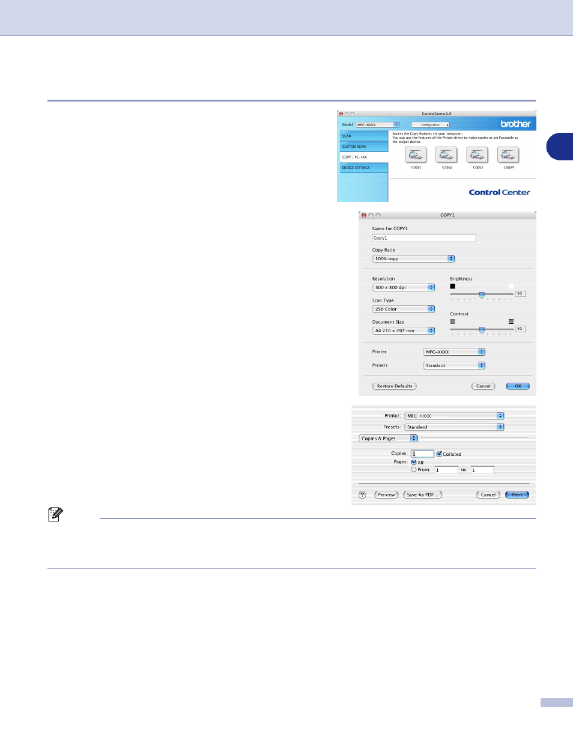This screenshot has width=573, height=742.
Task: Open the Configuration dropdown in ControlCenter
Action: click(x=430, y=125)
